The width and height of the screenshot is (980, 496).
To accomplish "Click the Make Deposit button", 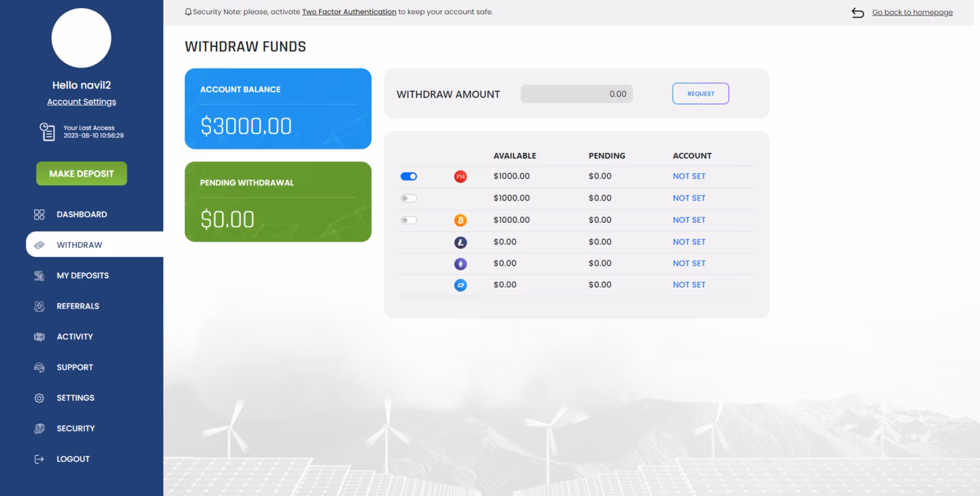I will (82, 174).
